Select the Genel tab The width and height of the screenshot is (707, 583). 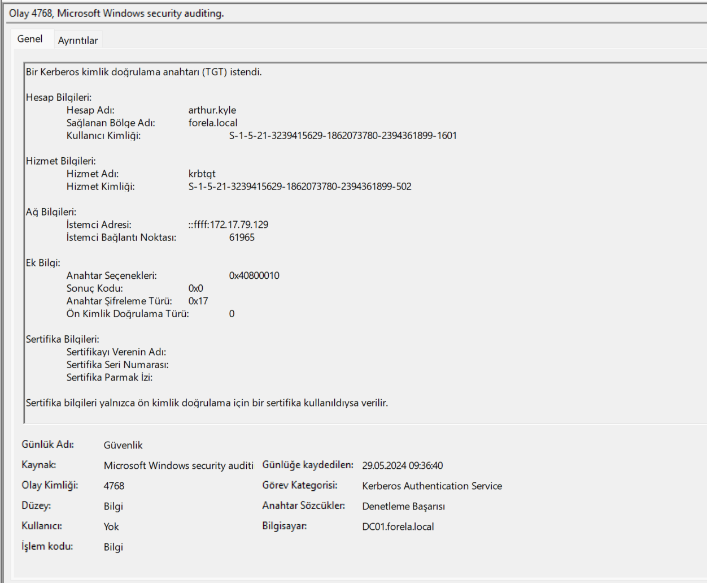[30, 39]
